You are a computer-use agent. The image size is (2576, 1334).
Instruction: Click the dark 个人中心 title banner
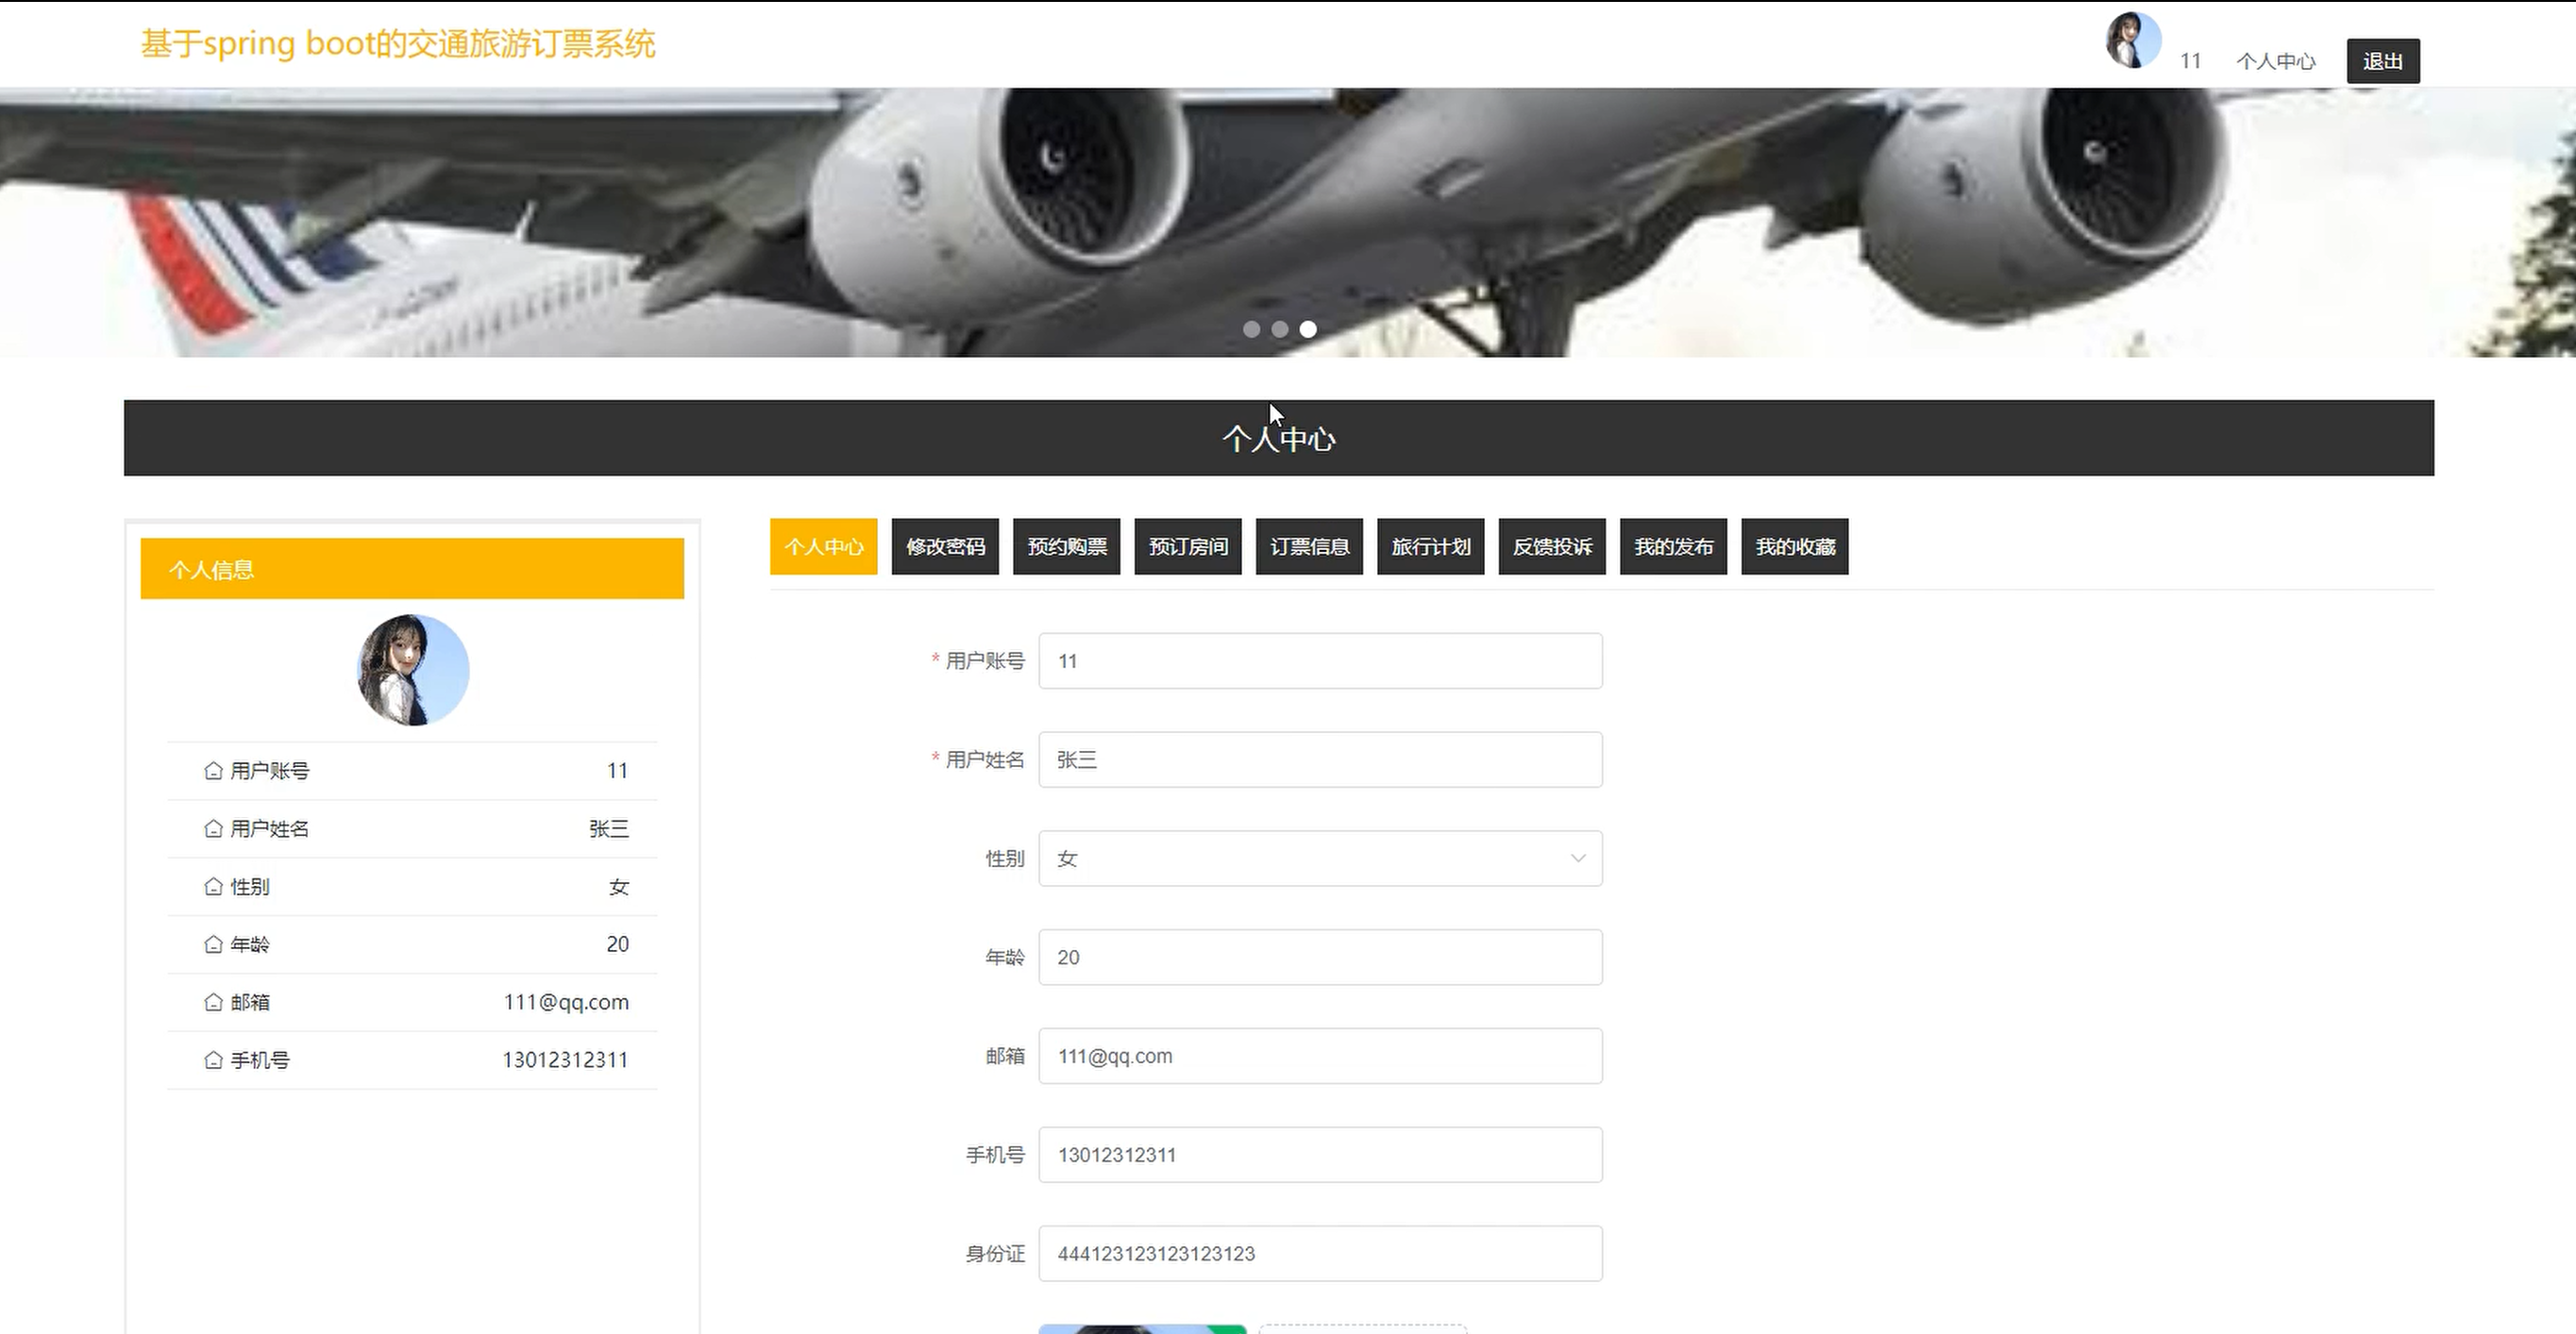1279,438
